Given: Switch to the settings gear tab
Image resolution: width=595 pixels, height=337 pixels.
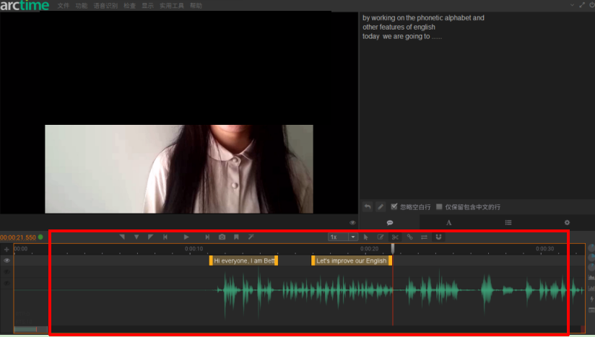Looking at the screenshot, I should (567, 223).
